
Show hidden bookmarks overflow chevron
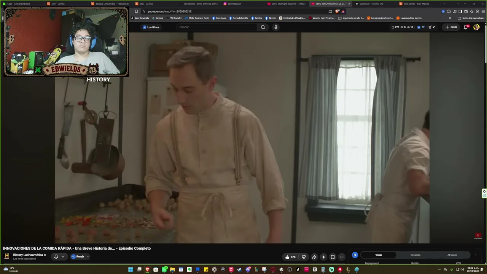click(x=450, y=18)
